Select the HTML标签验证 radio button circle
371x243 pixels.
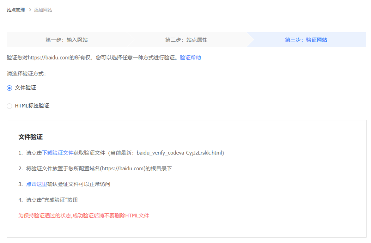pyautogui.click(x=9, y=106)
